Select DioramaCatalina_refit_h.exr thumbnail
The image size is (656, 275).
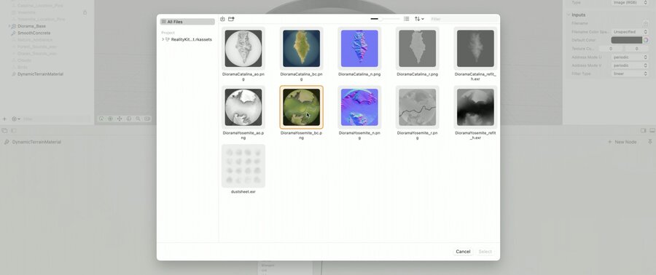point(475,49)
